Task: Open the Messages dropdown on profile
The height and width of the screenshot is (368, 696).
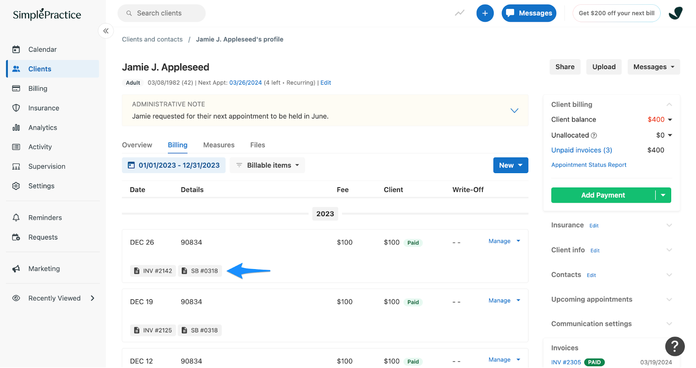Action: pos(653,67)
